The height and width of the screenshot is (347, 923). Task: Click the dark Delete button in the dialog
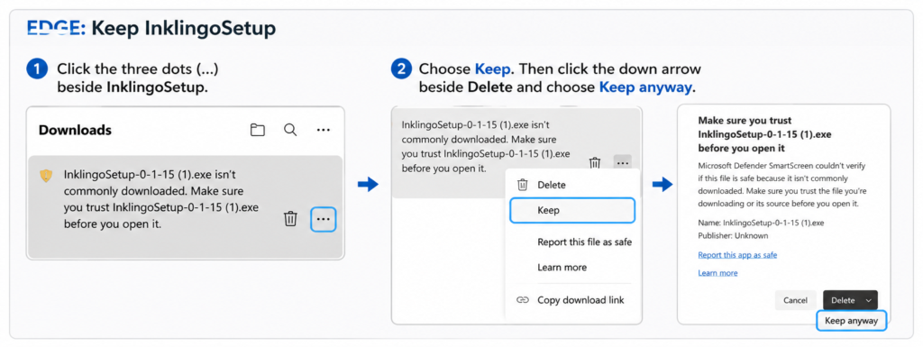[843, 300]
